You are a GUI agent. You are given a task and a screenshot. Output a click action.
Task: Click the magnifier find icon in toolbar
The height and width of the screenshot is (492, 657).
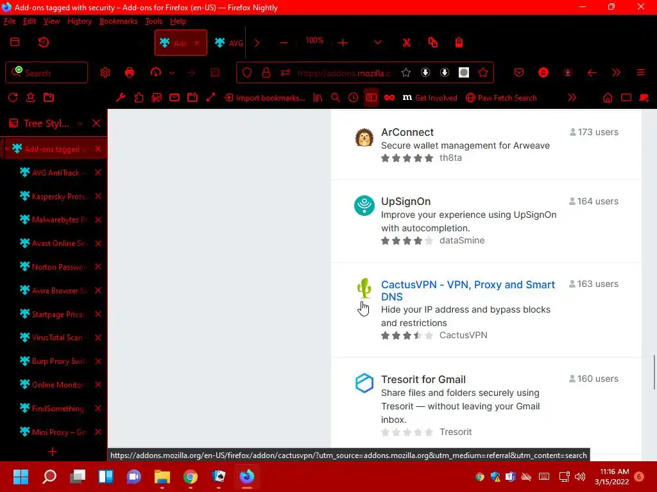click(x=335, y=97)
